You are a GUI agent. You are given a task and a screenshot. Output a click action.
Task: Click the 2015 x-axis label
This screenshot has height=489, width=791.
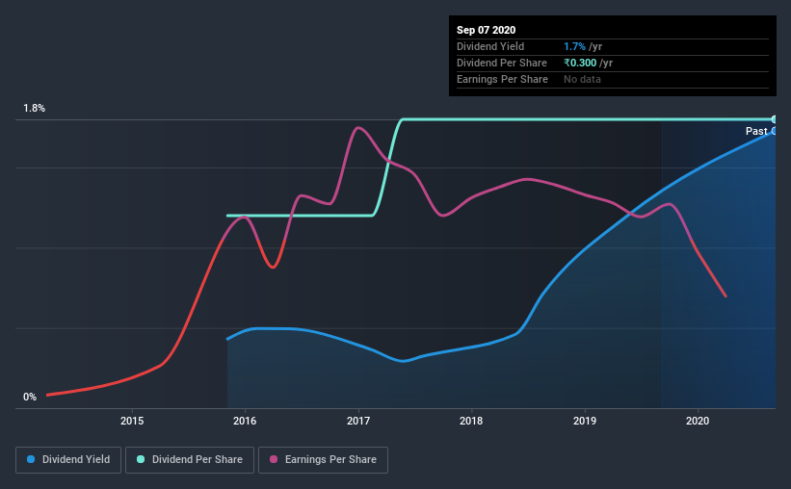(x=132, y=421)
